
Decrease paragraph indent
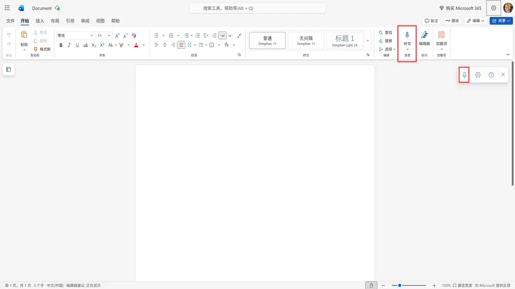(x=206, y=35)
